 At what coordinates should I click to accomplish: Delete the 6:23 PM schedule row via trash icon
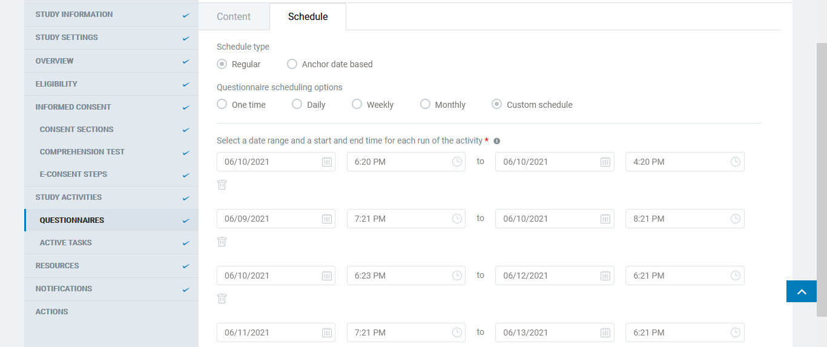[222, 299]
